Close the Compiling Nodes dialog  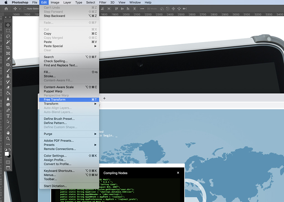[178, 173]
